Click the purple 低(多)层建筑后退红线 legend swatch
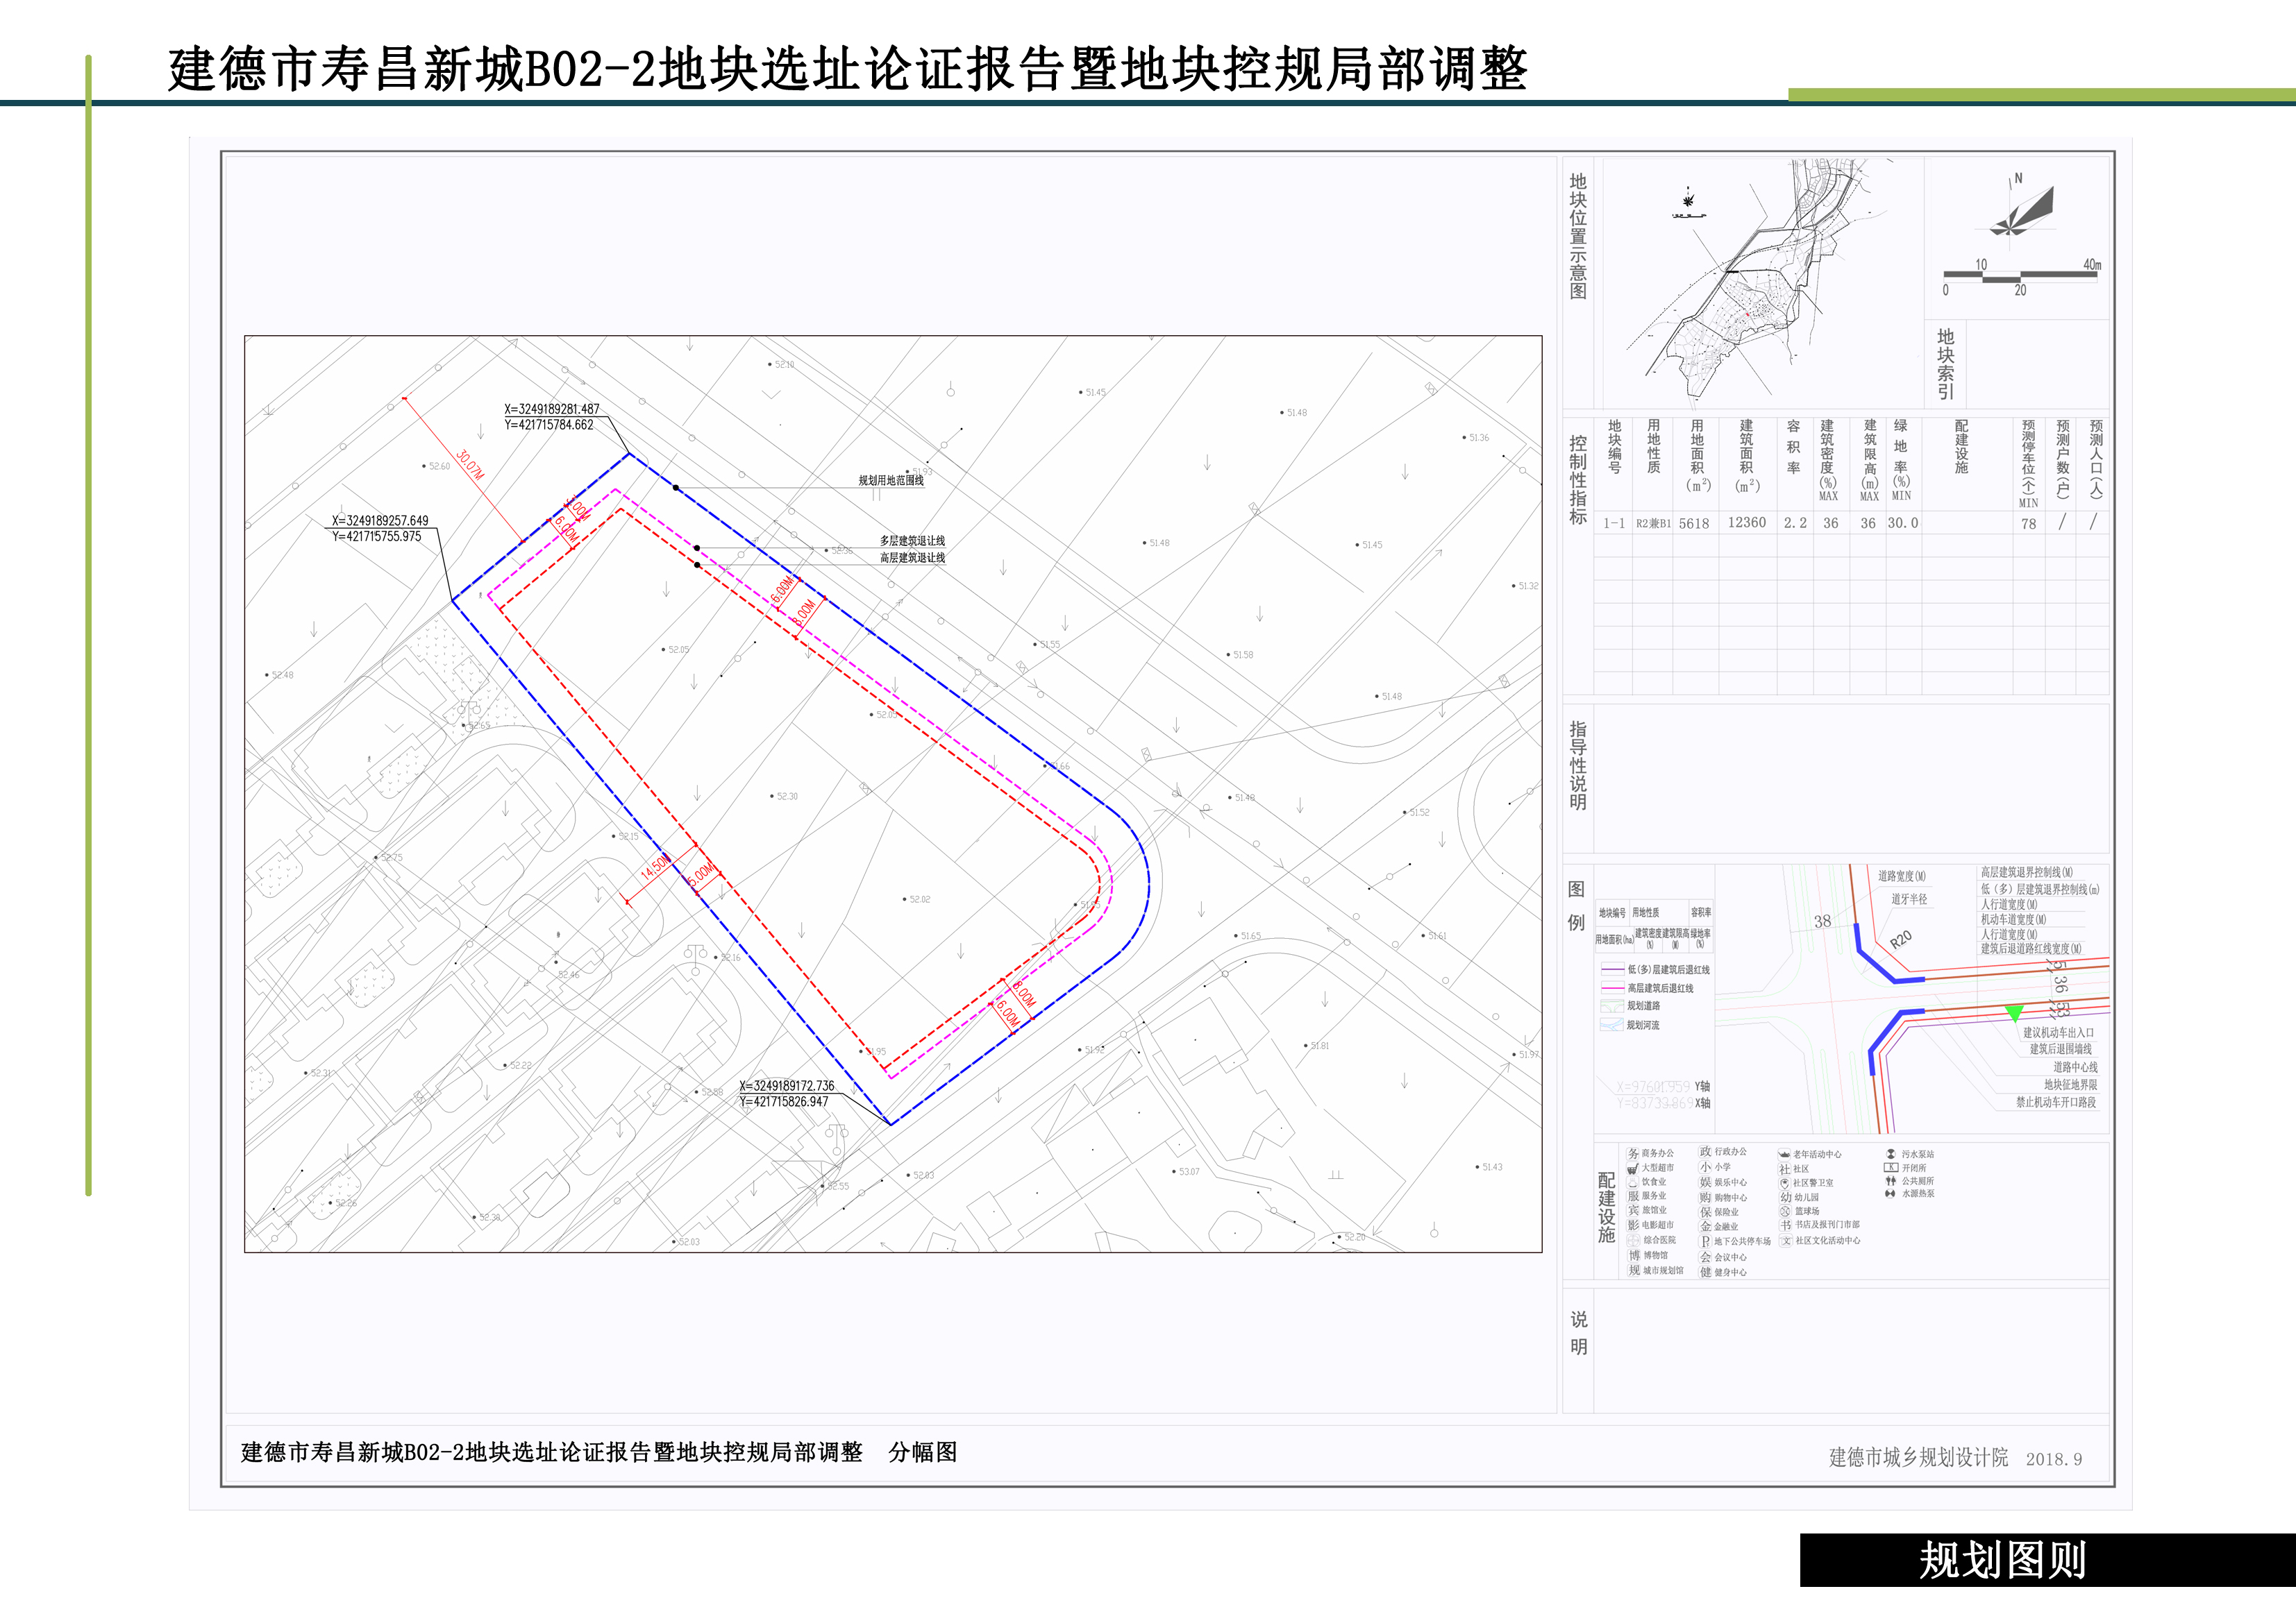 (x=1612, y=969)
